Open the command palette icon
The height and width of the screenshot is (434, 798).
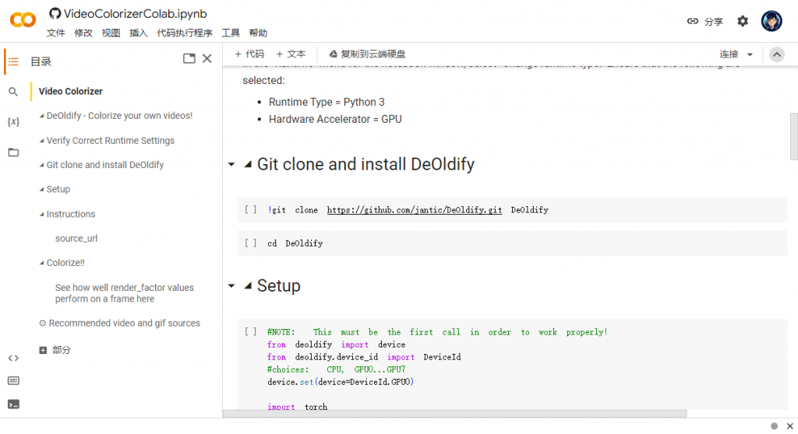(x=13, y=380)
